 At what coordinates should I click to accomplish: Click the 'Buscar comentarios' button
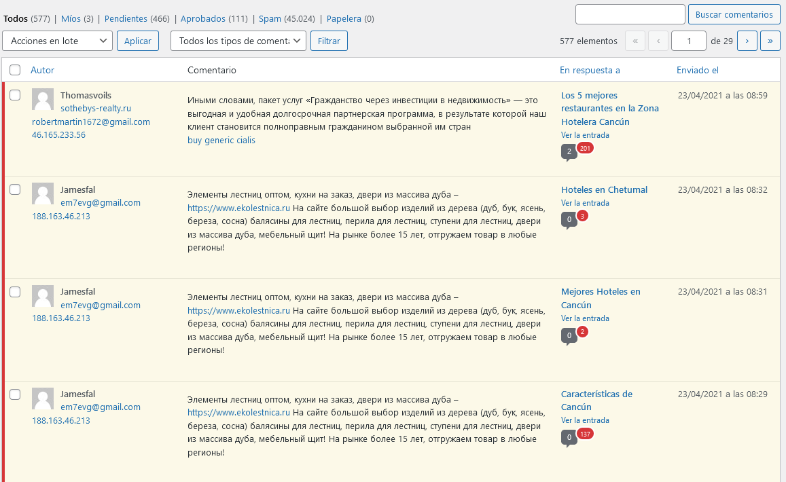(734, 14)
